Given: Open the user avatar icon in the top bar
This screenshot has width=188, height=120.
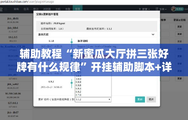Looking at the screenshot, I should click(173, 9).
